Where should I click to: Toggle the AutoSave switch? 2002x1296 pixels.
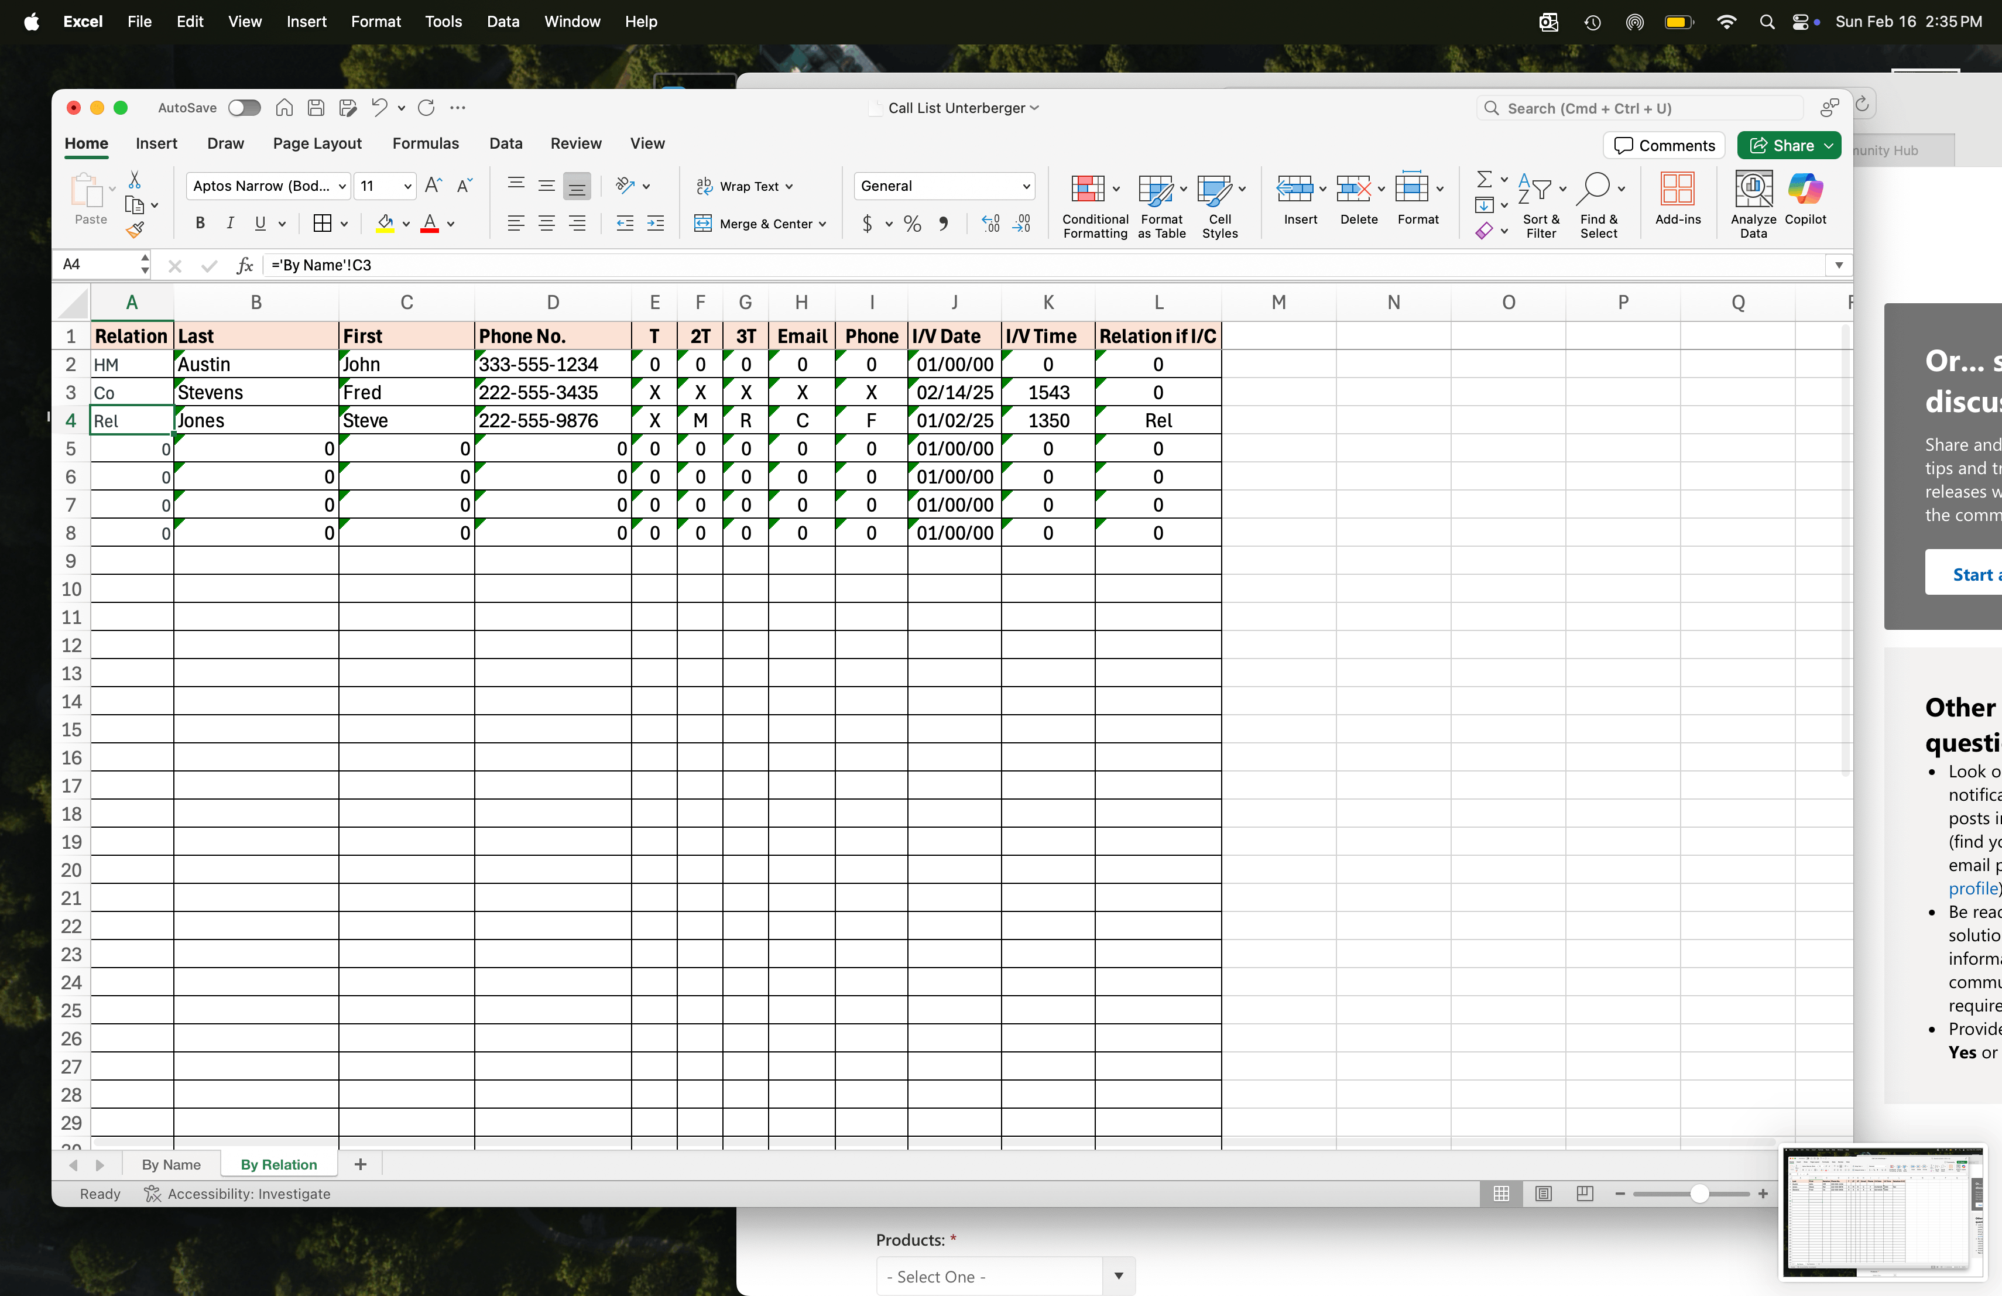[x=244, y=108]
